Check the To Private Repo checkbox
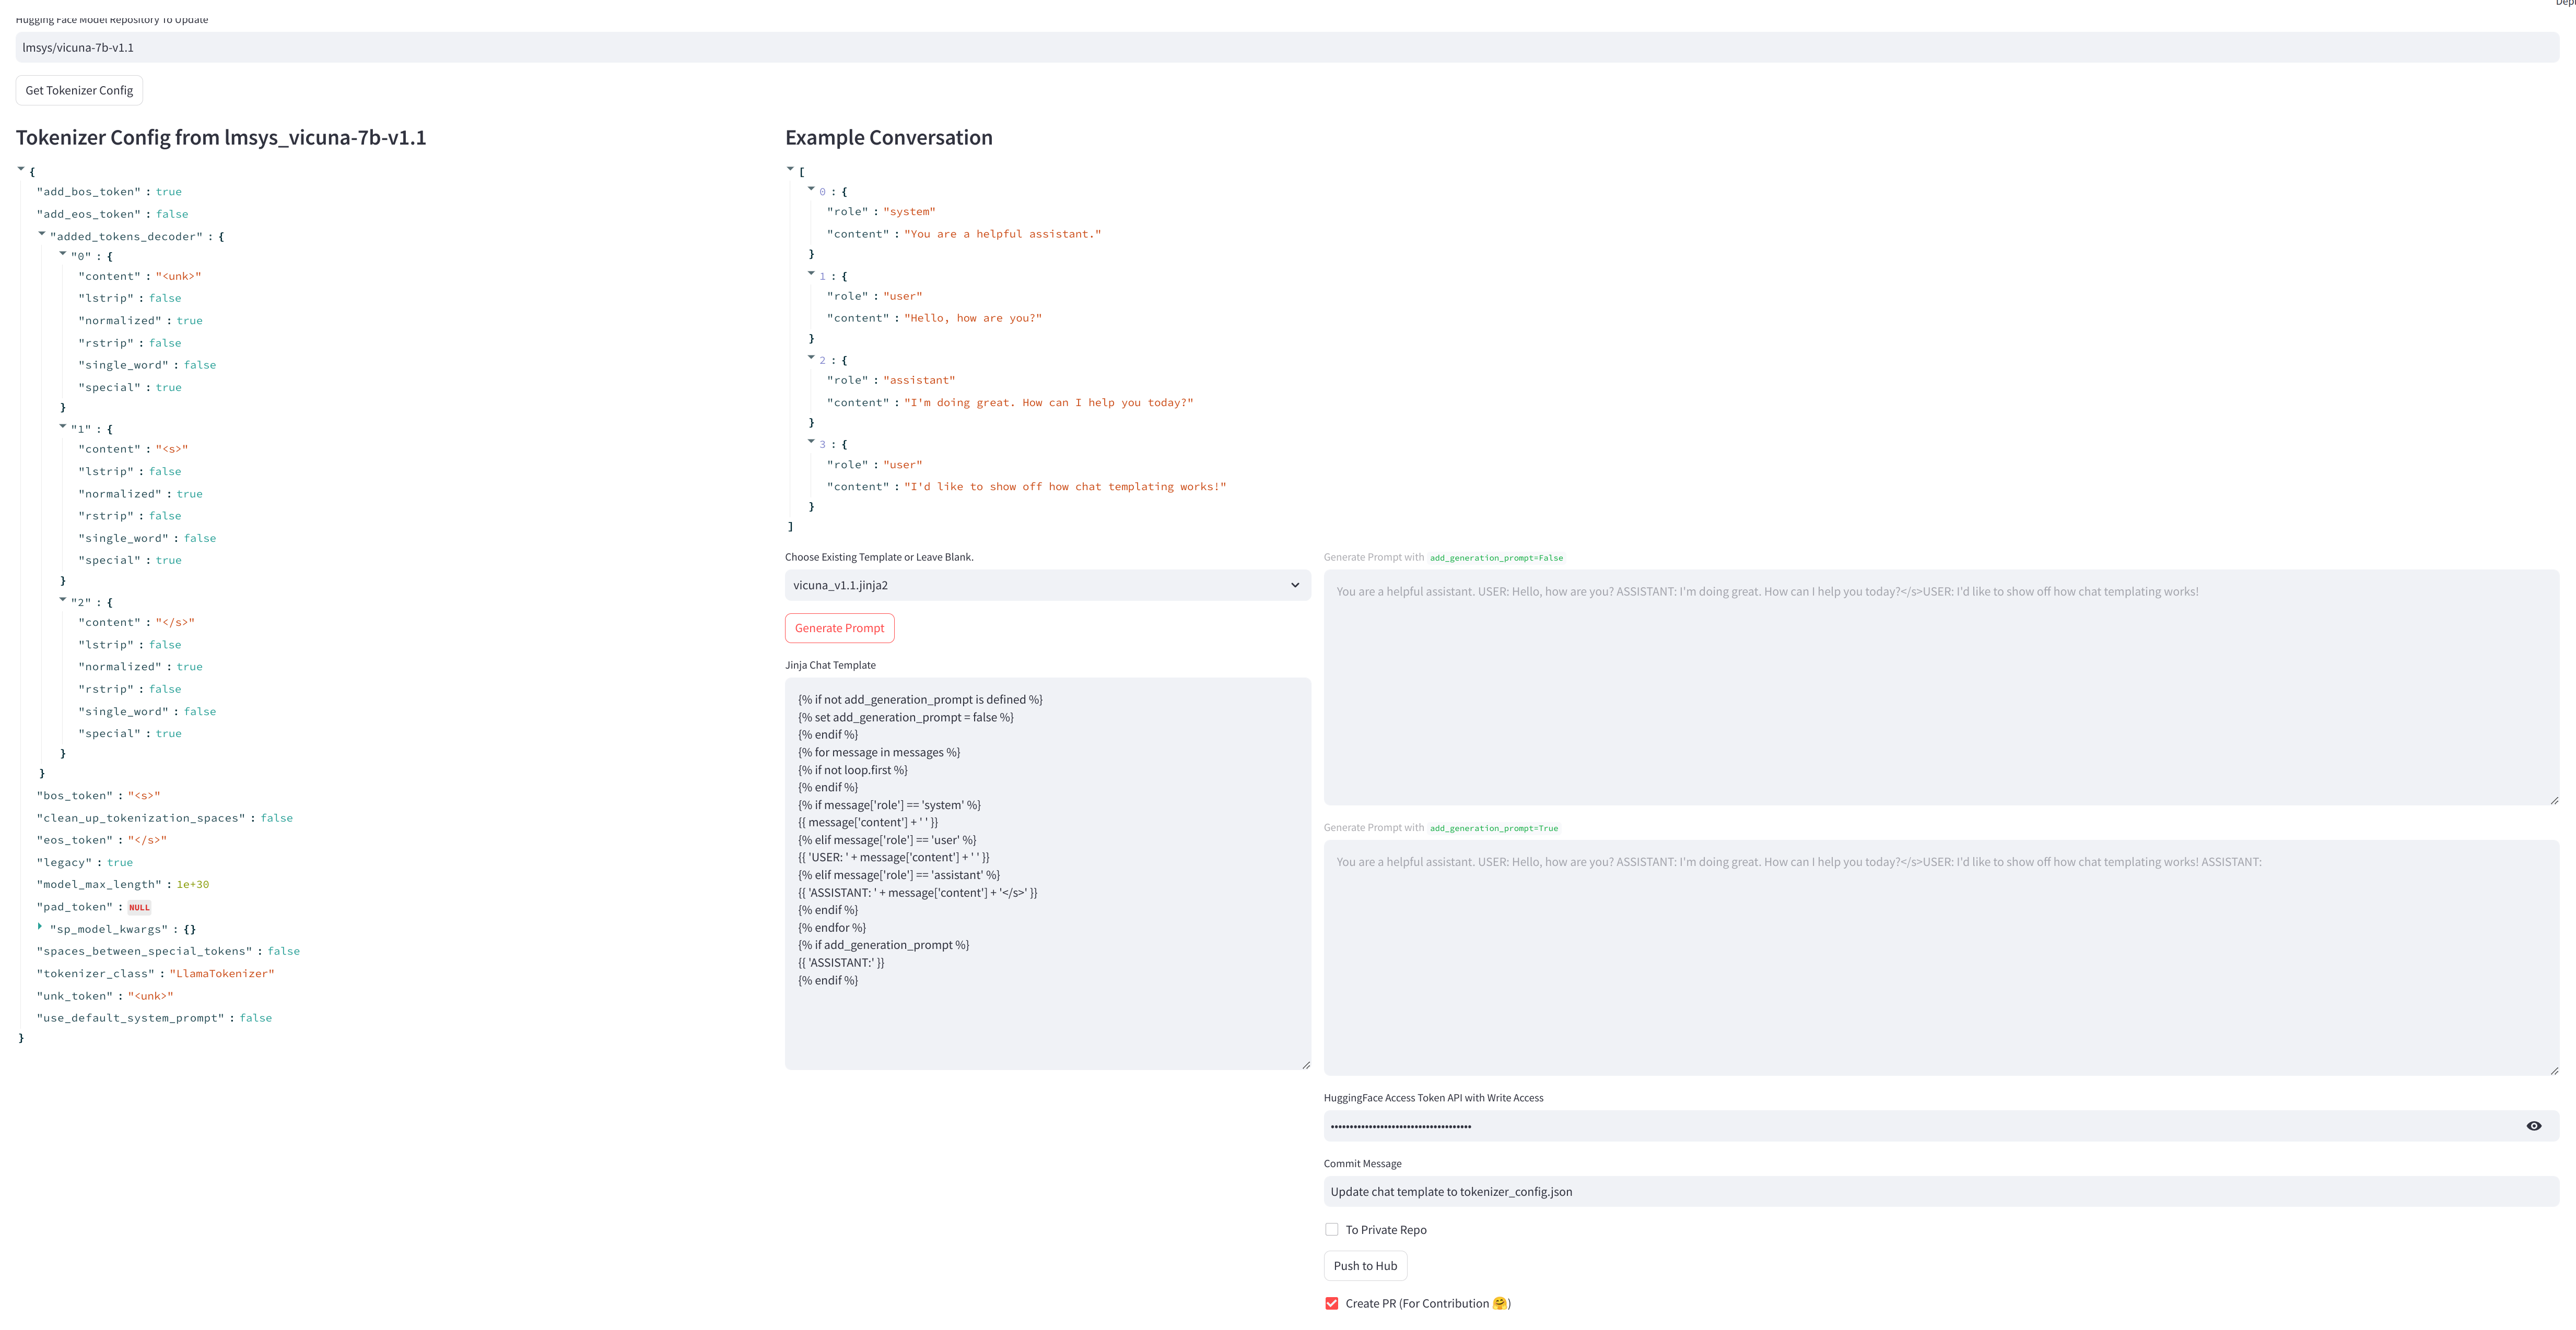Screen dimensions: 2576x1330 [x=1331, y=1230]
